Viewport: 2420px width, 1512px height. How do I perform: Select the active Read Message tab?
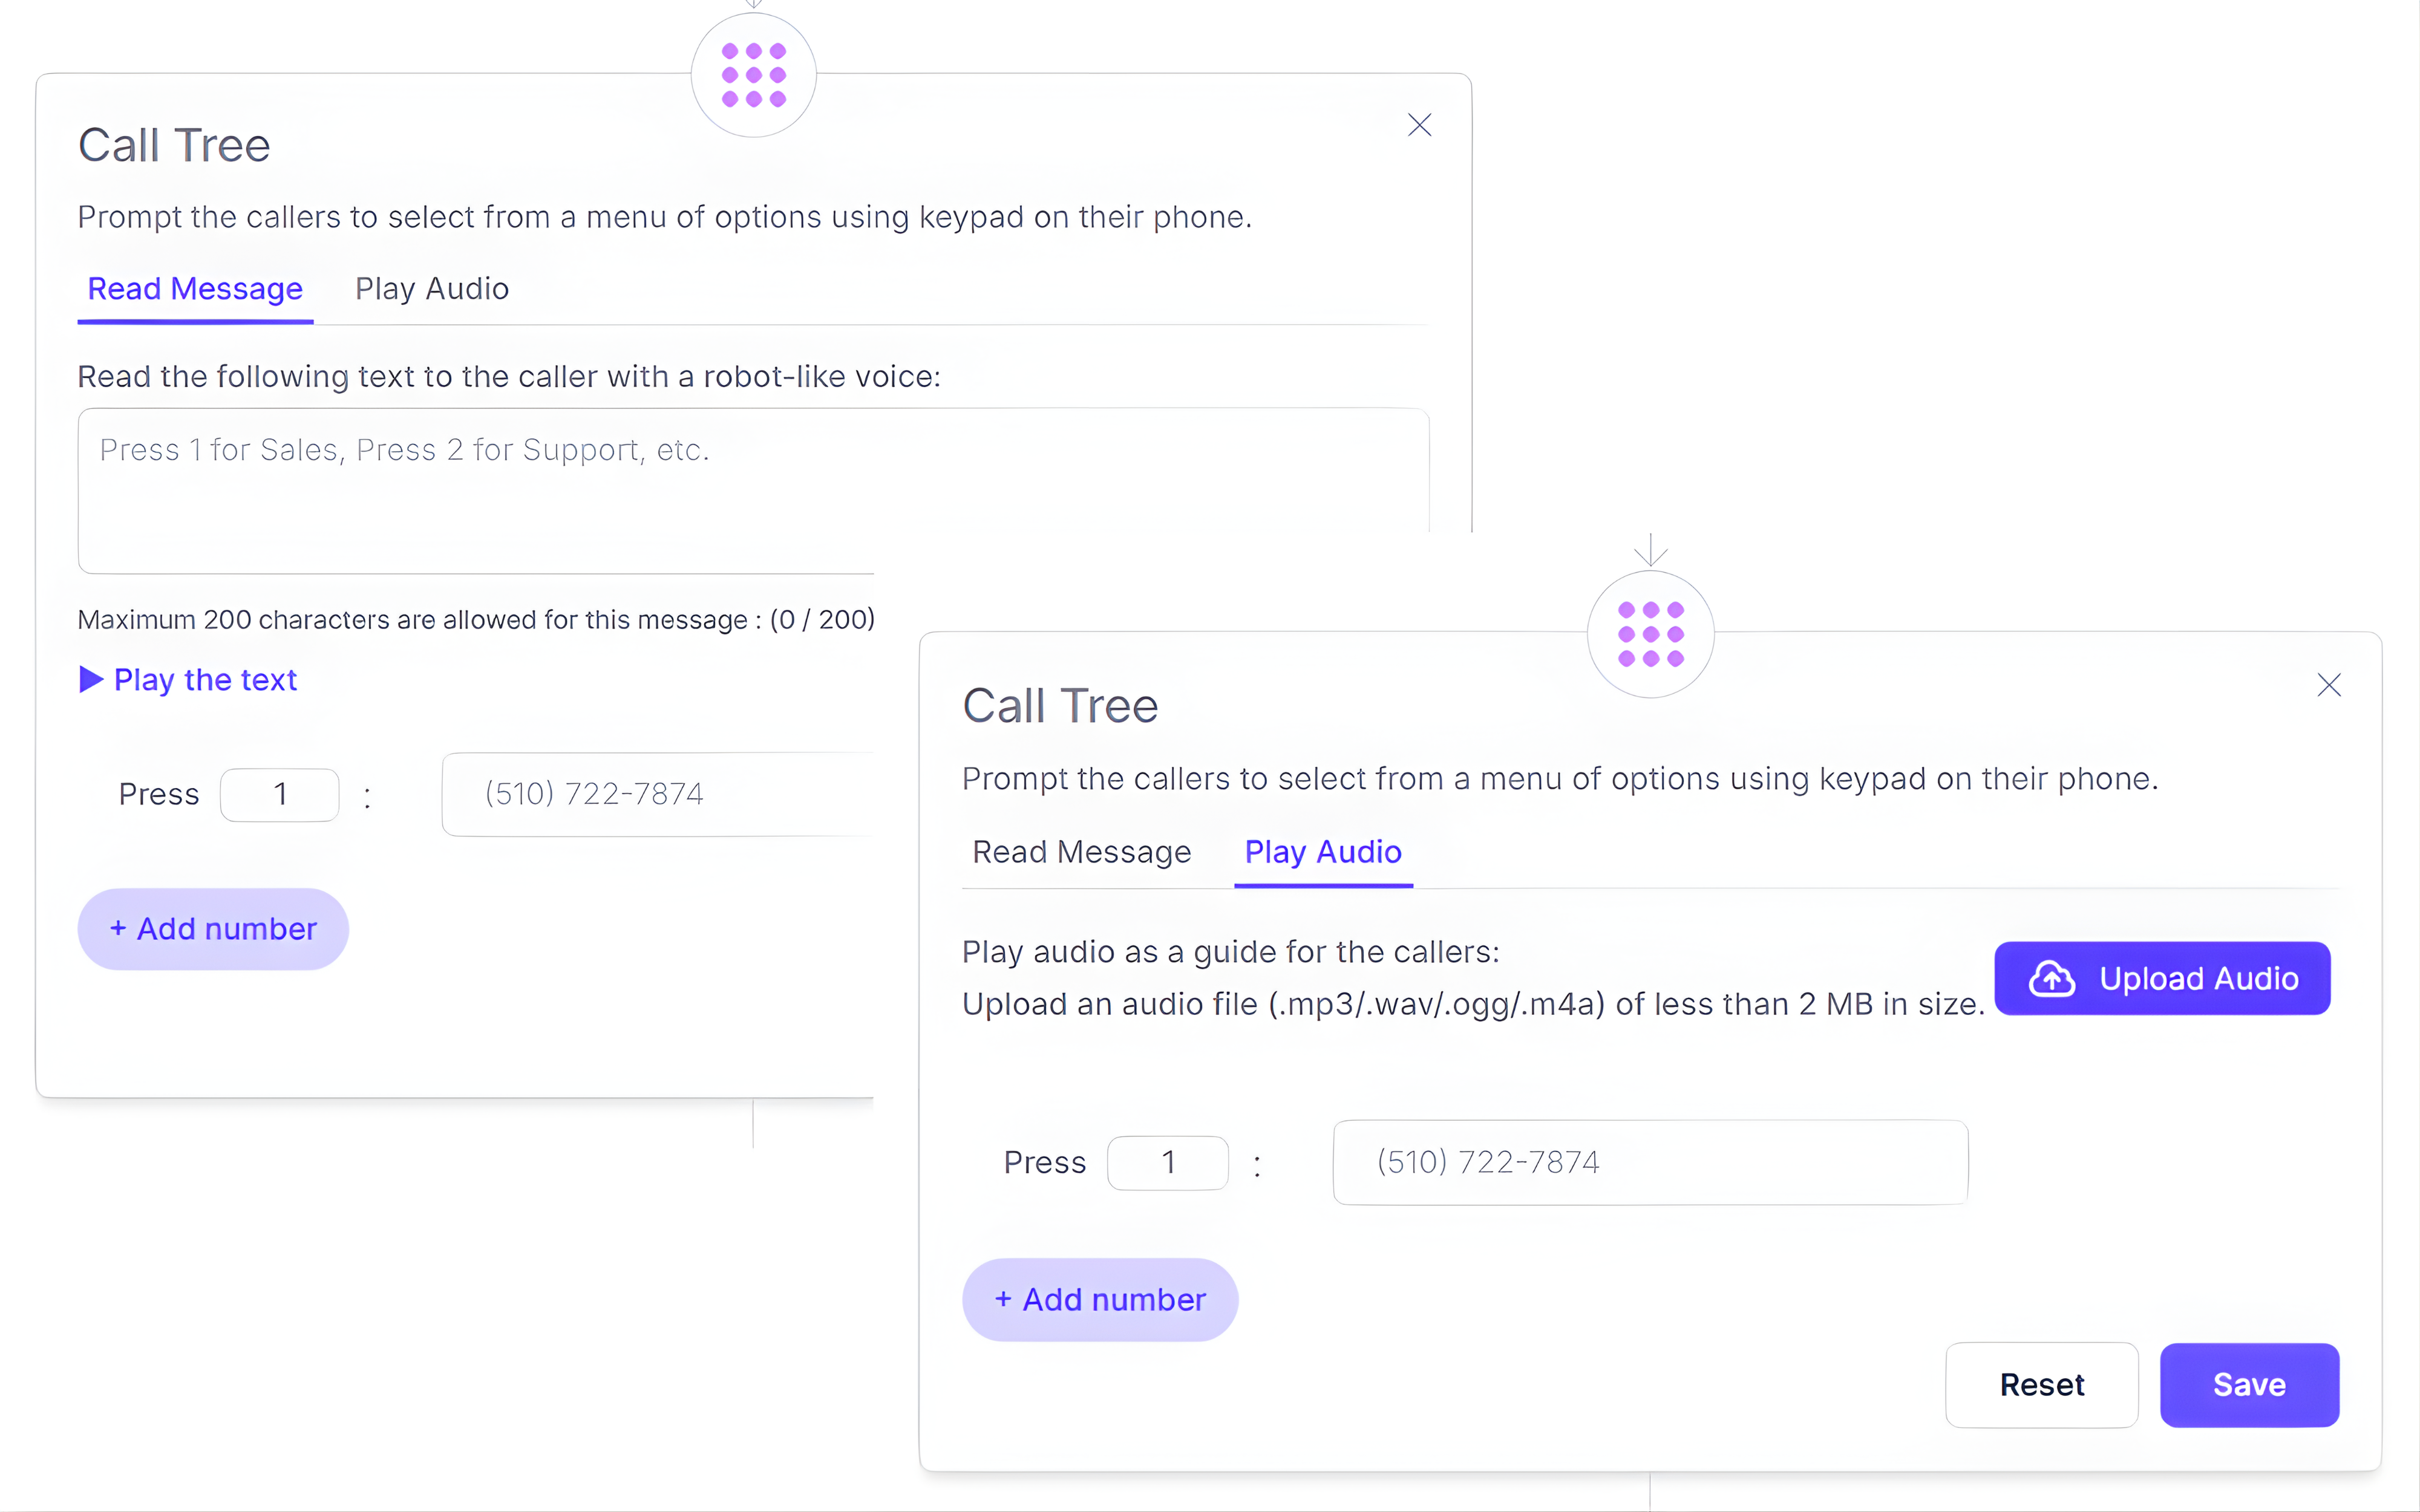tap(195, 289)
